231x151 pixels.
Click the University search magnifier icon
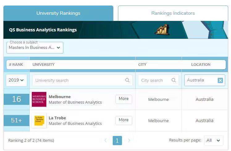127,80
